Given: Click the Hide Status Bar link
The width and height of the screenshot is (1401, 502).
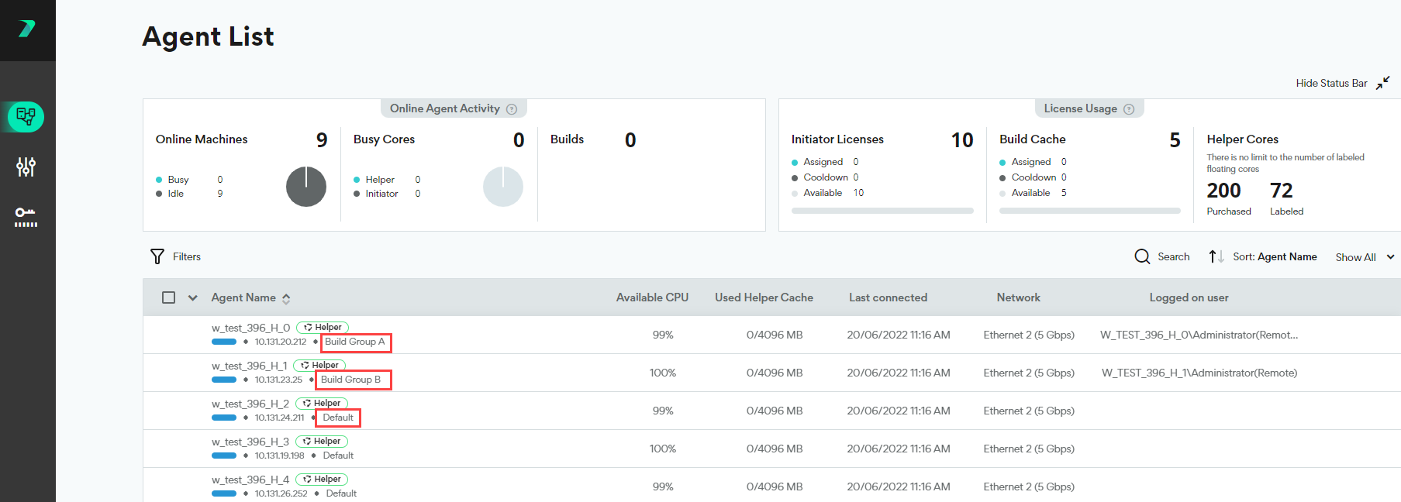Looking at the screenshot, I should [x=1331, y=83].
